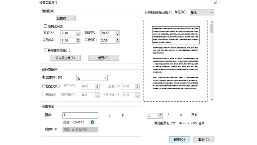Click the info icon next to page range example
This screenshot has height=145, width=257.
(92, 122)
